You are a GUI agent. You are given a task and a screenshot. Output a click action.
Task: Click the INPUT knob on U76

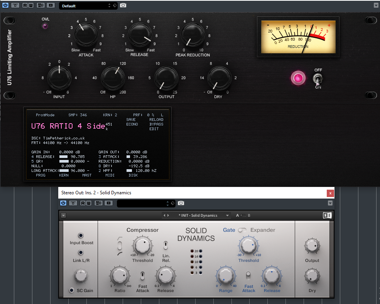click(59, 78)
